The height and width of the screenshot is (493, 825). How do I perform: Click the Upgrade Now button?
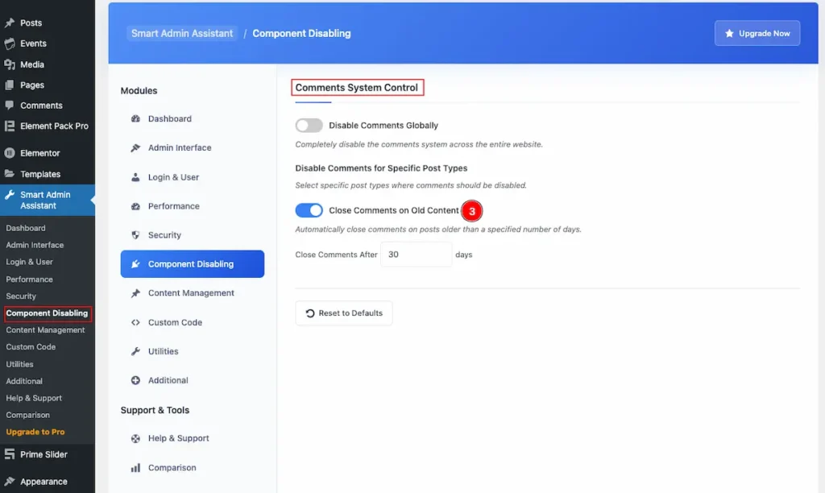[757, 33]
